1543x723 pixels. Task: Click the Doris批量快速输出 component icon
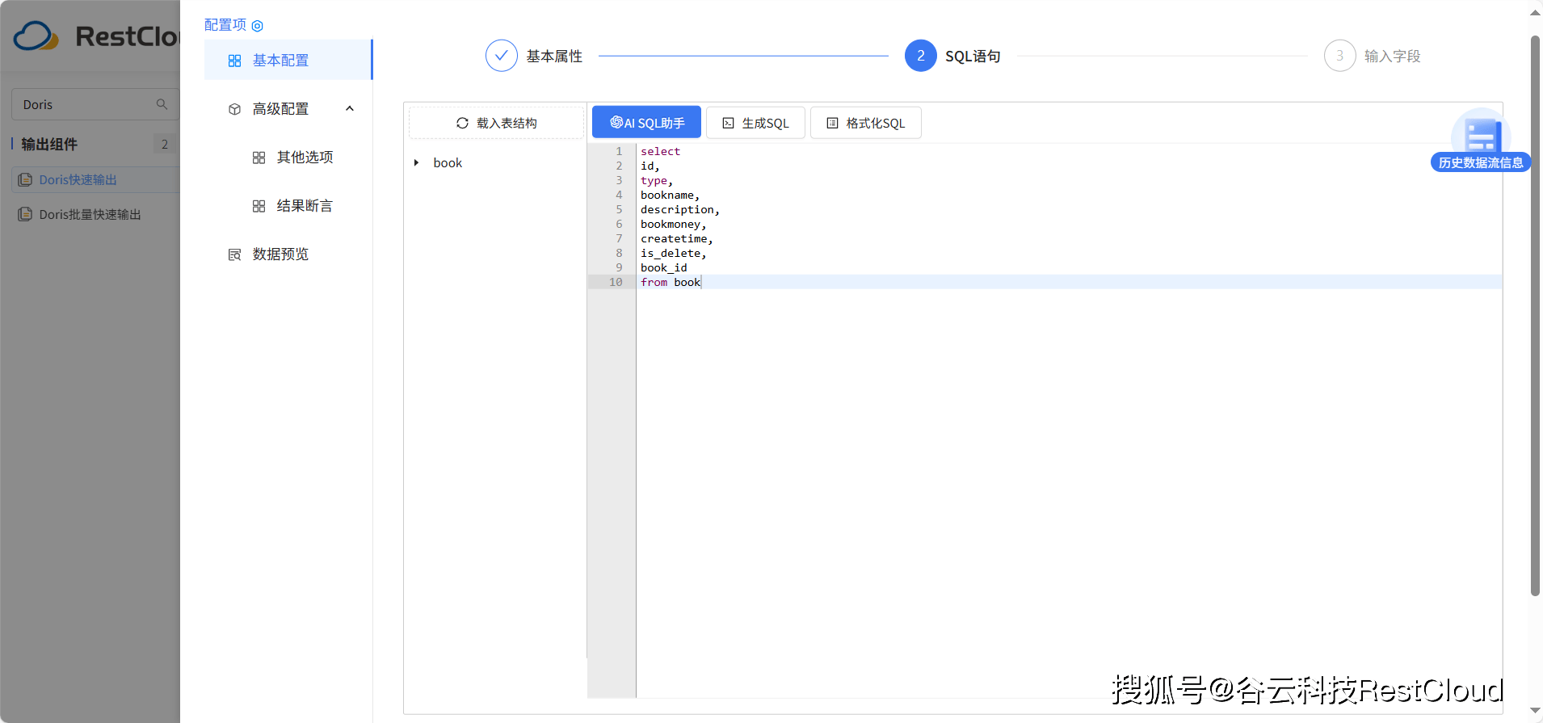coord(25,214)
